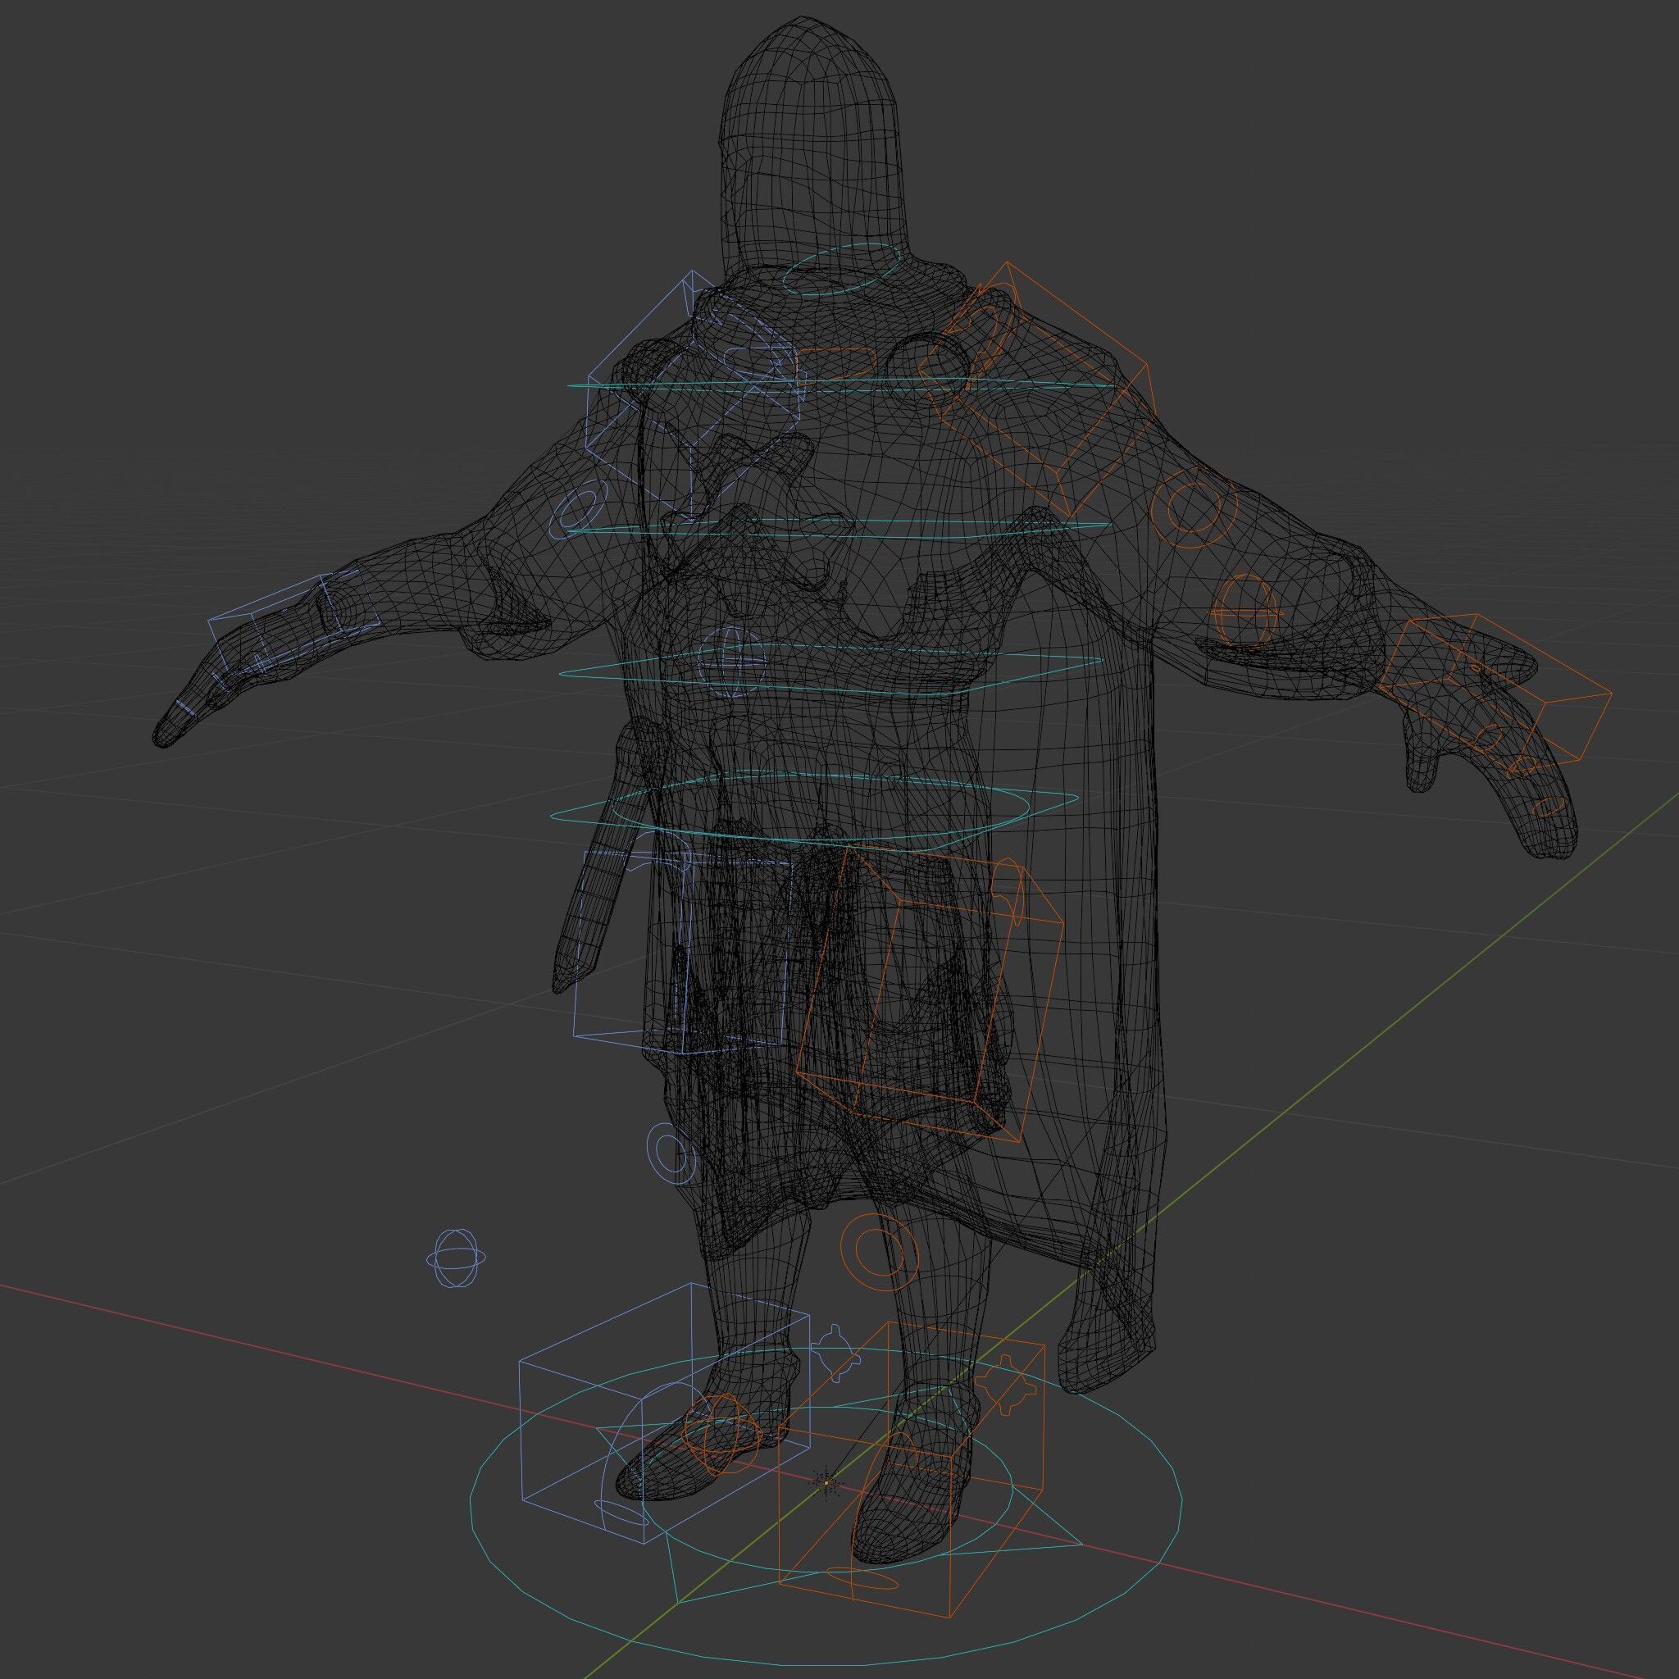Click the small orange rectangle on chest
This screenshot has height=1679, width=1679.
coord(836,365)
